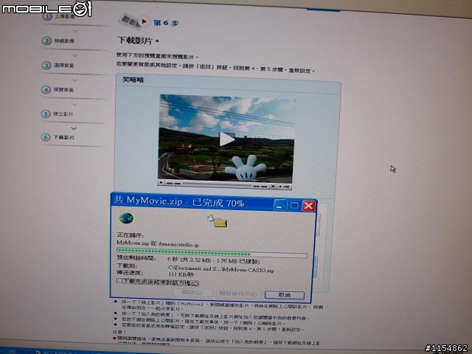The width and height of the screenshot is (472, 354).
Task: Click small play button in player control bar
Action: click(x=162, y=182)
